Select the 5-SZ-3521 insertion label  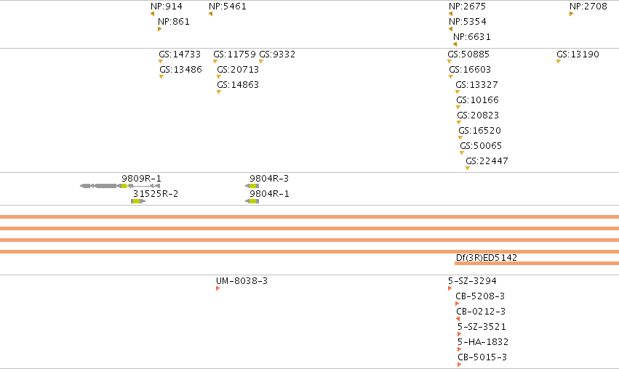[x=482, y=327]
